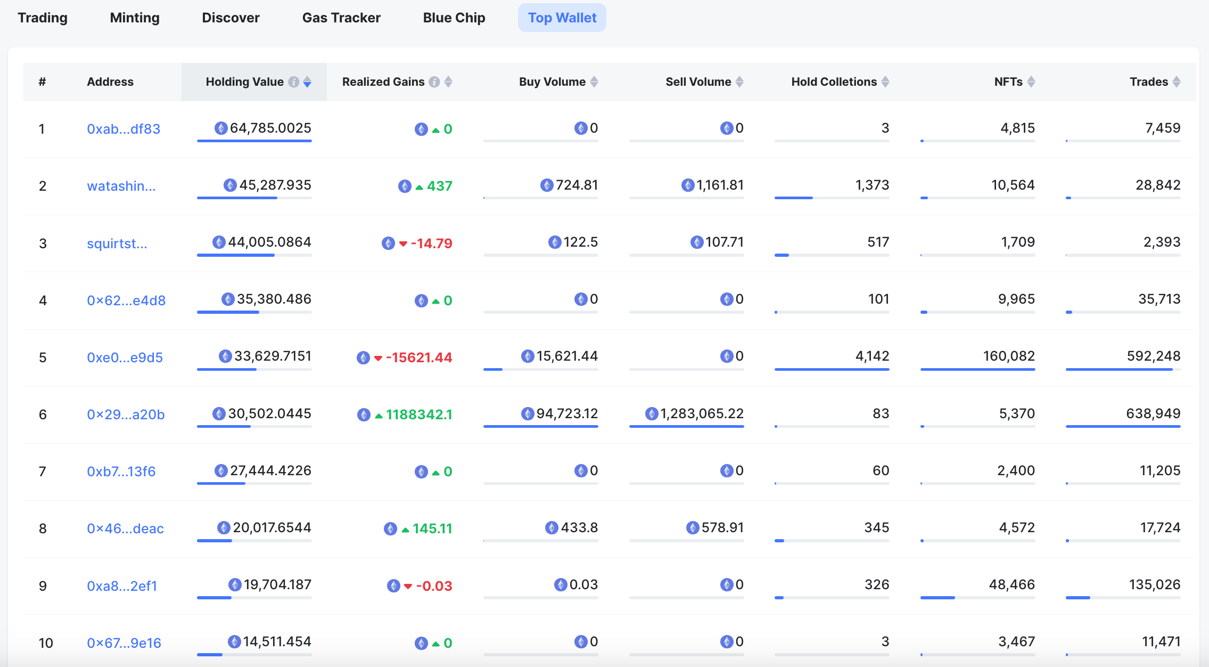This screenshot has height=667, width=1209.
Task: Click ETH icon beside 724.81 buy volume
Action: [547, 185]
